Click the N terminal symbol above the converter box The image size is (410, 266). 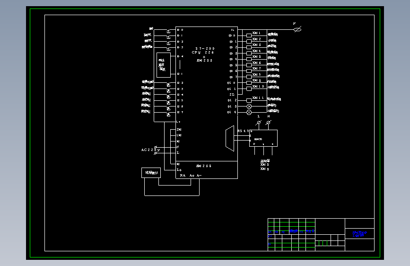pyautogui.click(x=268, y=123)
